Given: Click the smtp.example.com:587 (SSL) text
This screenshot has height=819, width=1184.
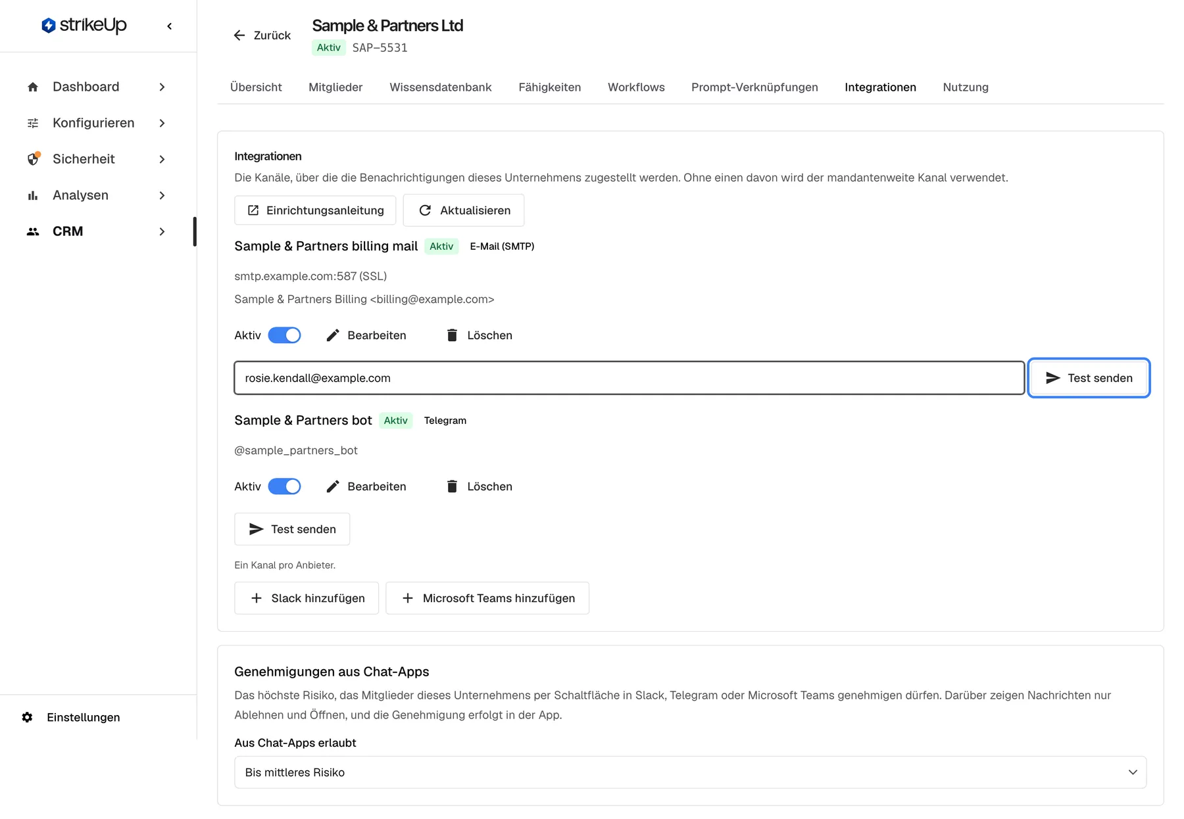Looking at the screenshot, I should [x=310, y=276].
